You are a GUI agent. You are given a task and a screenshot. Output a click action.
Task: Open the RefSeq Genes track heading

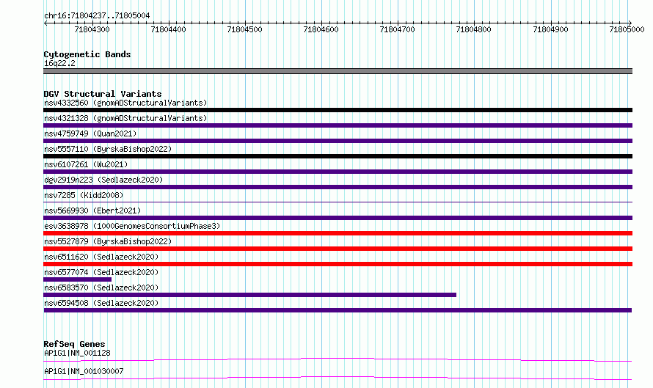click(74, 344)
